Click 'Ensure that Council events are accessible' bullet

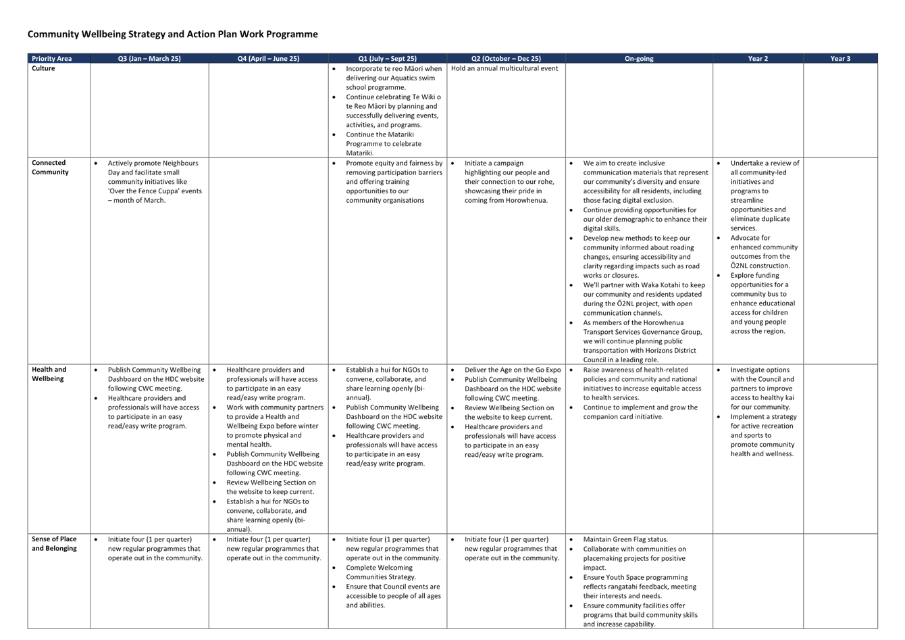click(x=393, y=596)
